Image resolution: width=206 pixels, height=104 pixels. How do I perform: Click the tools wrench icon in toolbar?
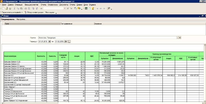(x=108, y=8)
